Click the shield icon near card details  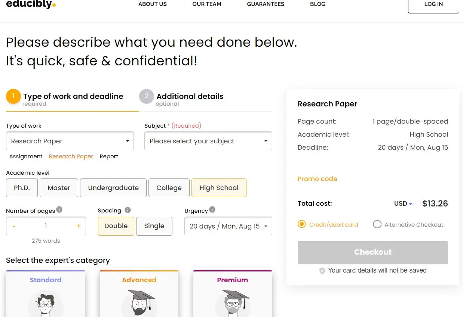(322, 271)
